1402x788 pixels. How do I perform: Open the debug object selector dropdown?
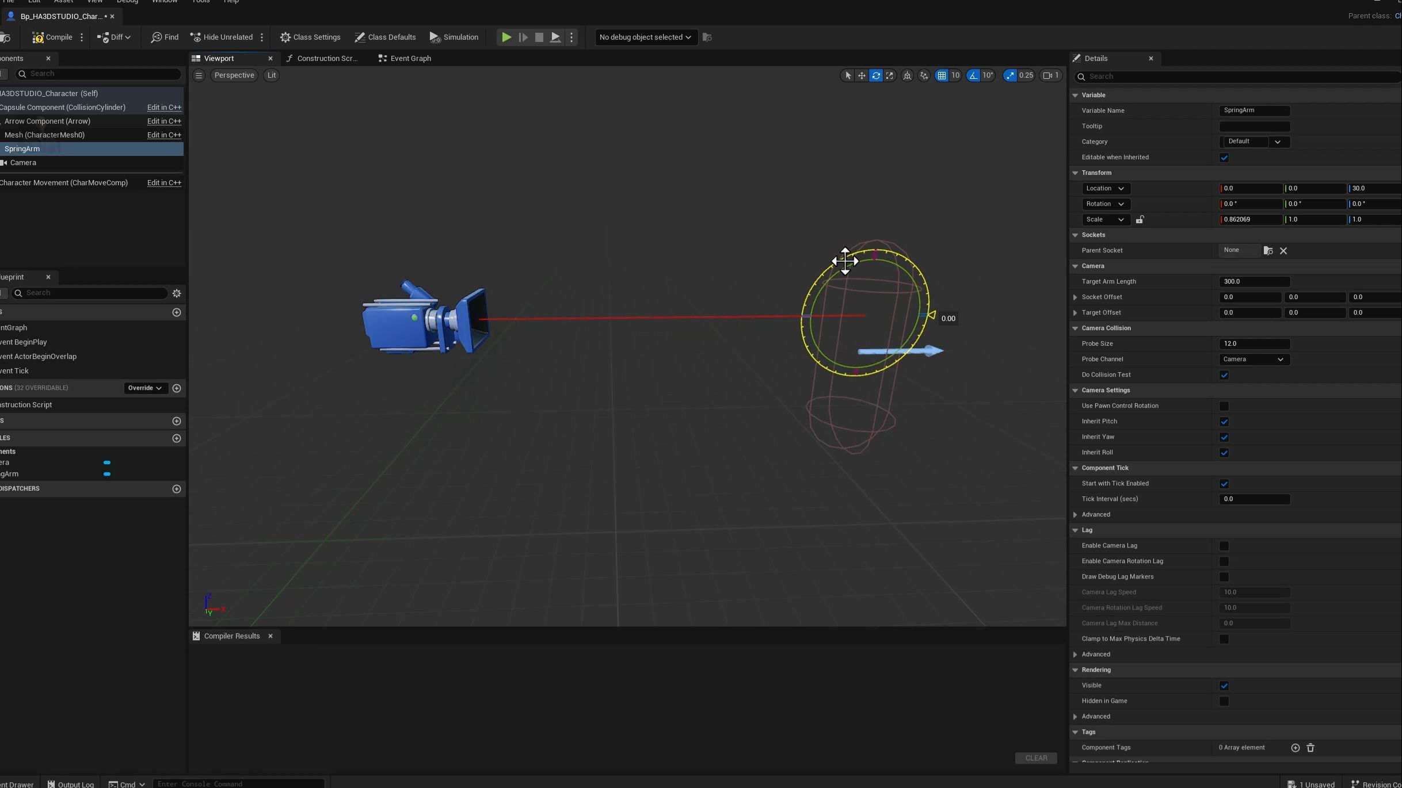point(645,37)
